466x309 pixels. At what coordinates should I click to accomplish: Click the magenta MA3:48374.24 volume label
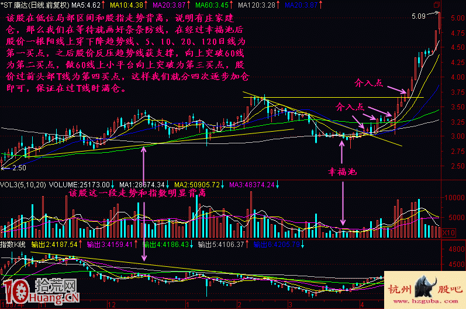tap(252, 185)
